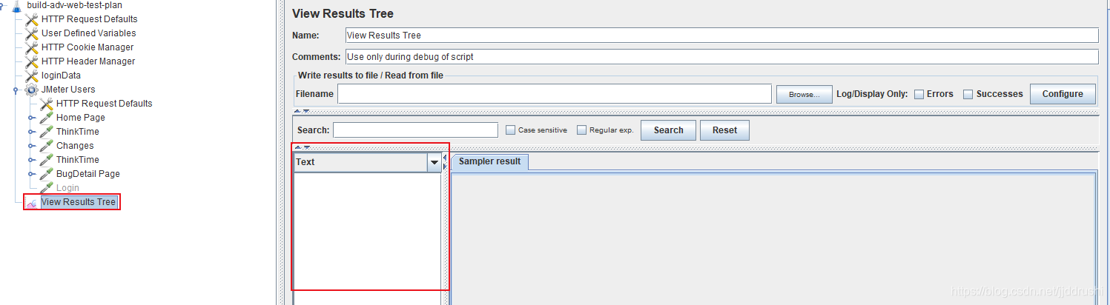1110x305 pixels.
Task: Toggle Case sensitive search option
Action: [x=510, y=130]
